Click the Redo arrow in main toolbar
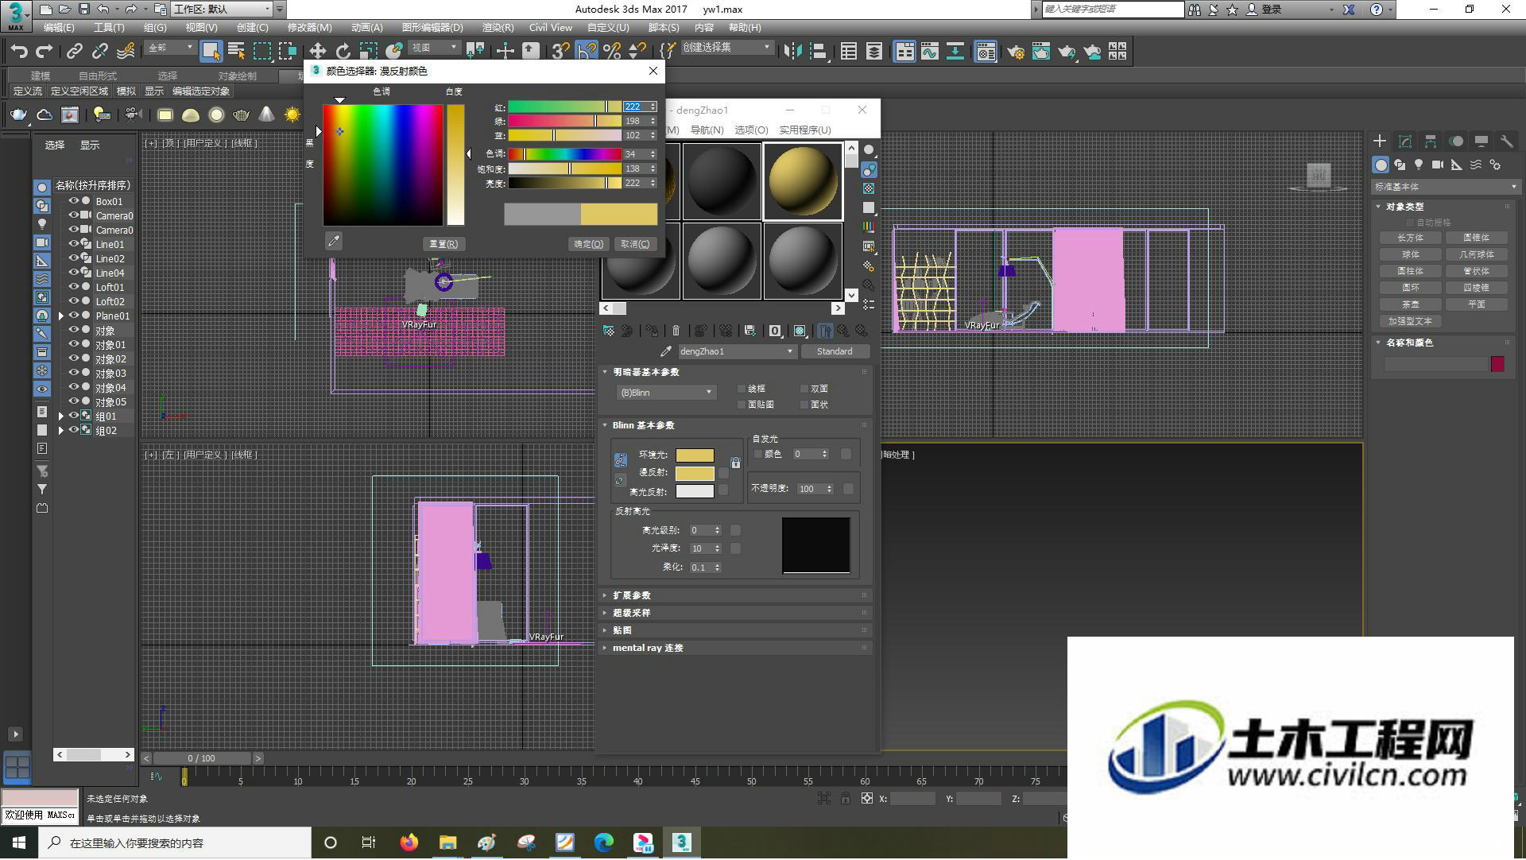Screen dimensions: 1526x860 45,52
